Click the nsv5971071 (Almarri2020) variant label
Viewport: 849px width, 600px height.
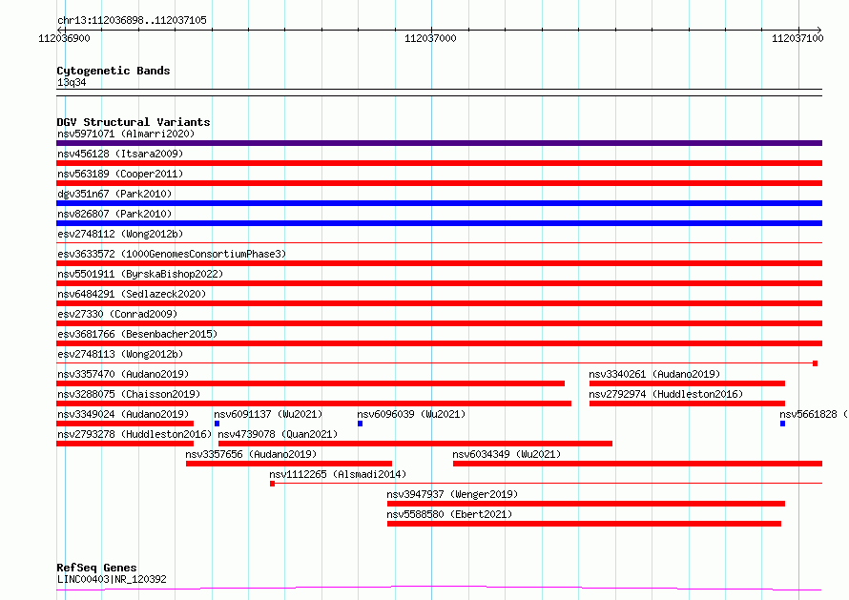[126, 134]
